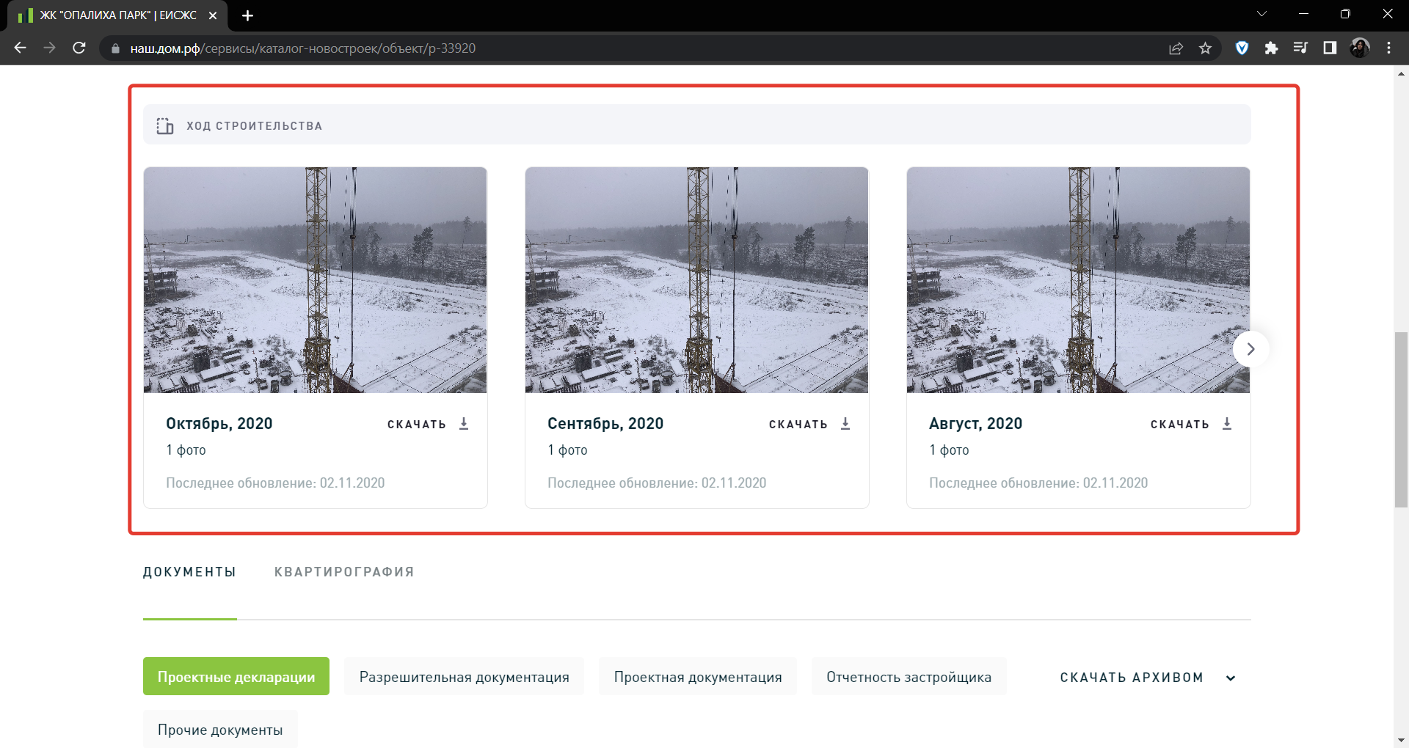Choose Разрешительная документация filter
1409x748 pixels.
pyautogui.click(x=464, y=677)
